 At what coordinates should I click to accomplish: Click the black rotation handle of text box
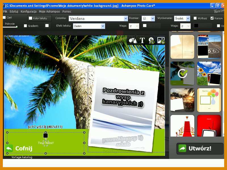[46, 136]
